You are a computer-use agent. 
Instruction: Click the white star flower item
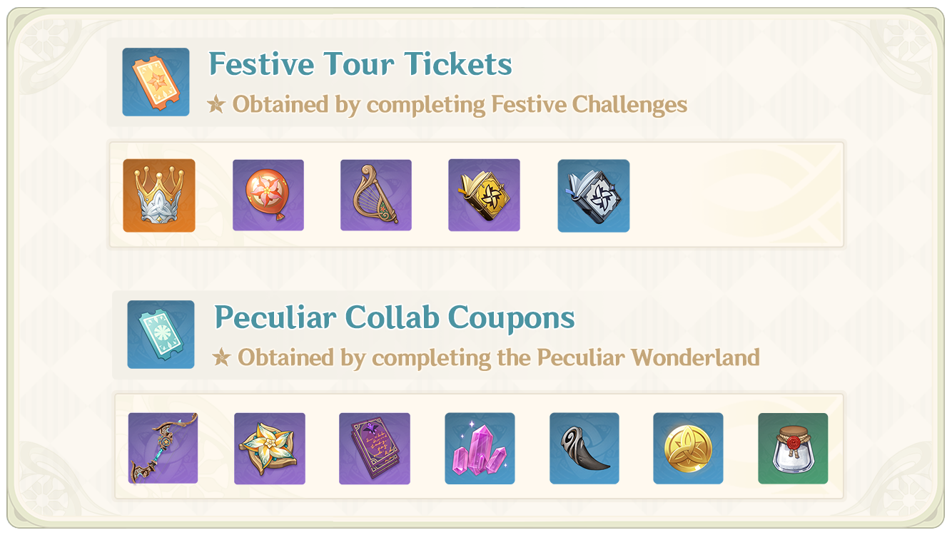[269, 448]
